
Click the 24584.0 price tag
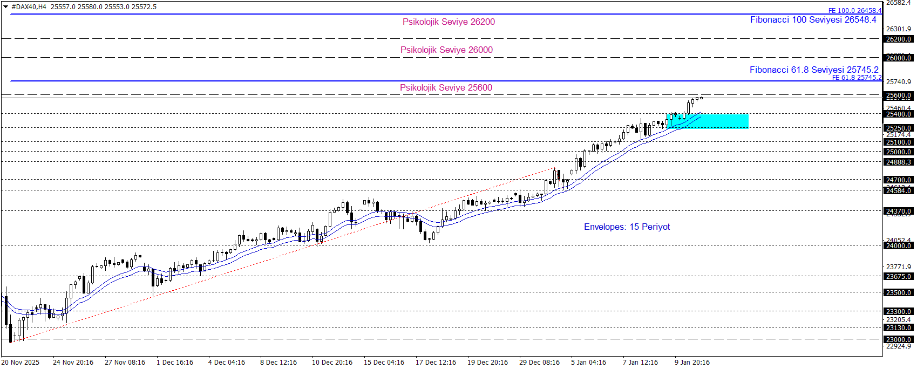coord(898,191)
